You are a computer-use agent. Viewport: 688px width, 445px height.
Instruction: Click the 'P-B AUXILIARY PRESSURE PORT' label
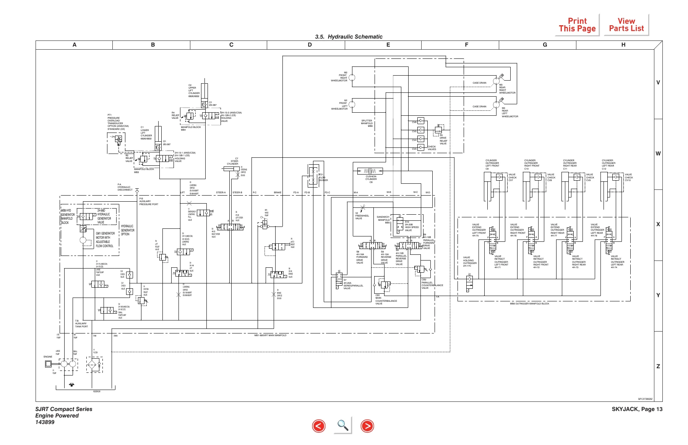[x=148, y=201]
